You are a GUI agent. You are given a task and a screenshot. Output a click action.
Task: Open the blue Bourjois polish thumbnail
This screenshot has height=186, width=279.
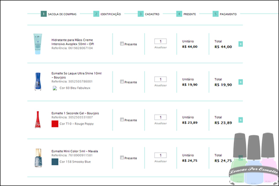pyautogui.click(x=38, y=81)
